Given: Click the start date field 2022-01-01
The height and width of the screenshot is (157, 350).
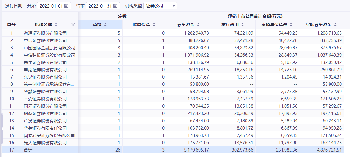Looking at the screenshot, I should click(x=51, y=6).
